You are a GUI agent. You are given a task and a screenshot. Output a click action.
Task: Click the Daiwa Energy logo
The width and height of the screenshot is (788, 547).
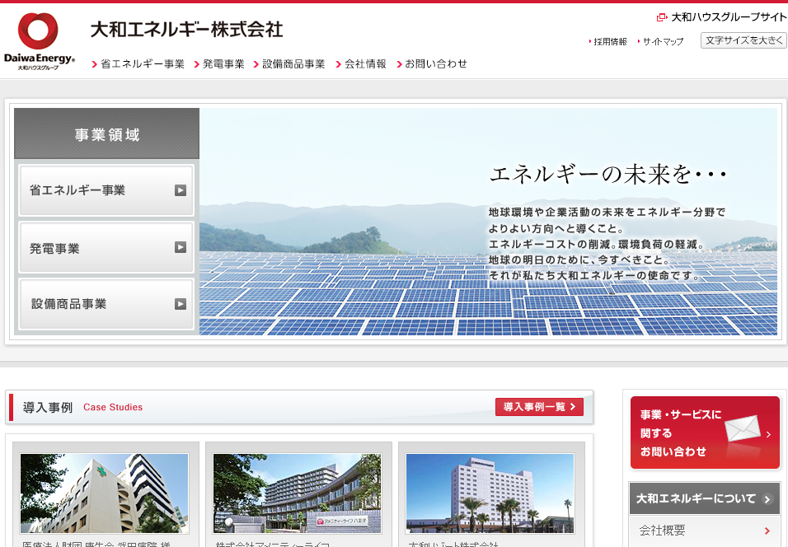click(40, 41)
